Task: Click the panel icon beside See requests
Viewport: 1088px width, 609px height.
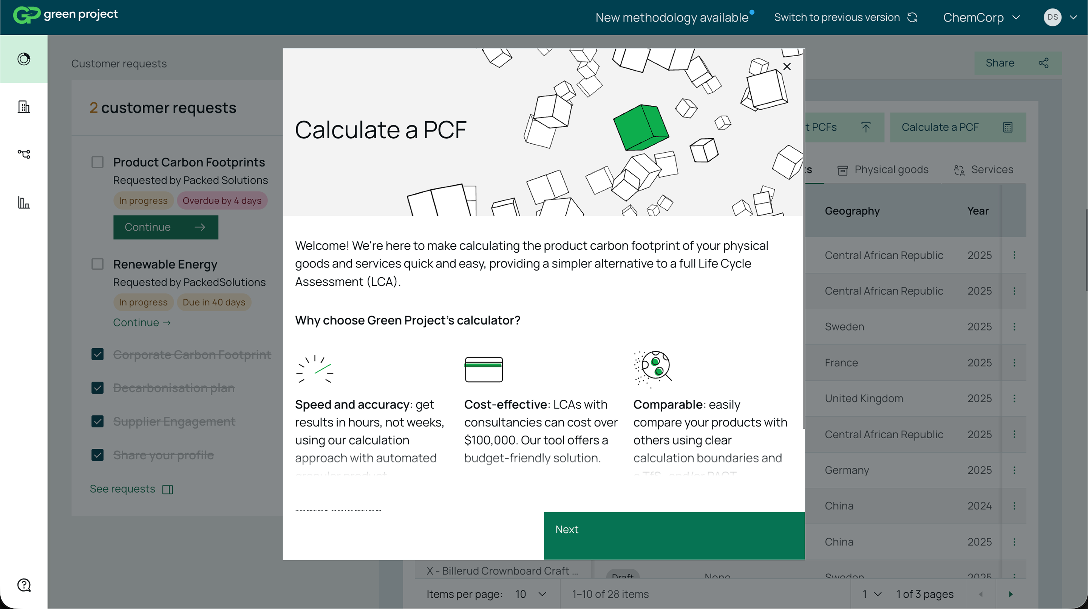Action: click(168, 490)
